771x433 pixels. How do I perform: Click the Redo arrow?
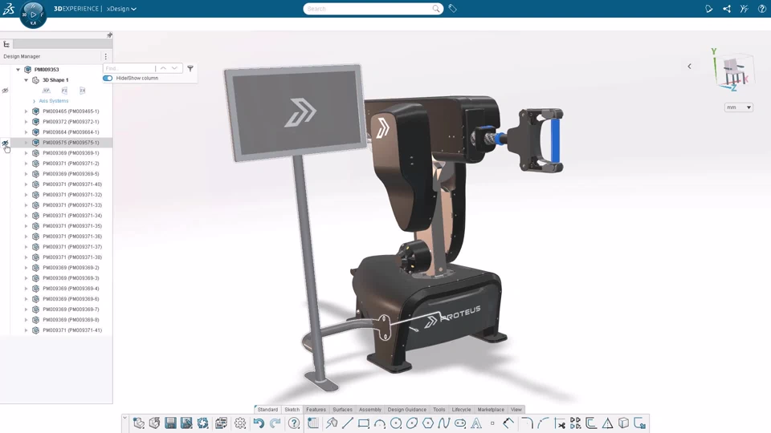(275, 423)
